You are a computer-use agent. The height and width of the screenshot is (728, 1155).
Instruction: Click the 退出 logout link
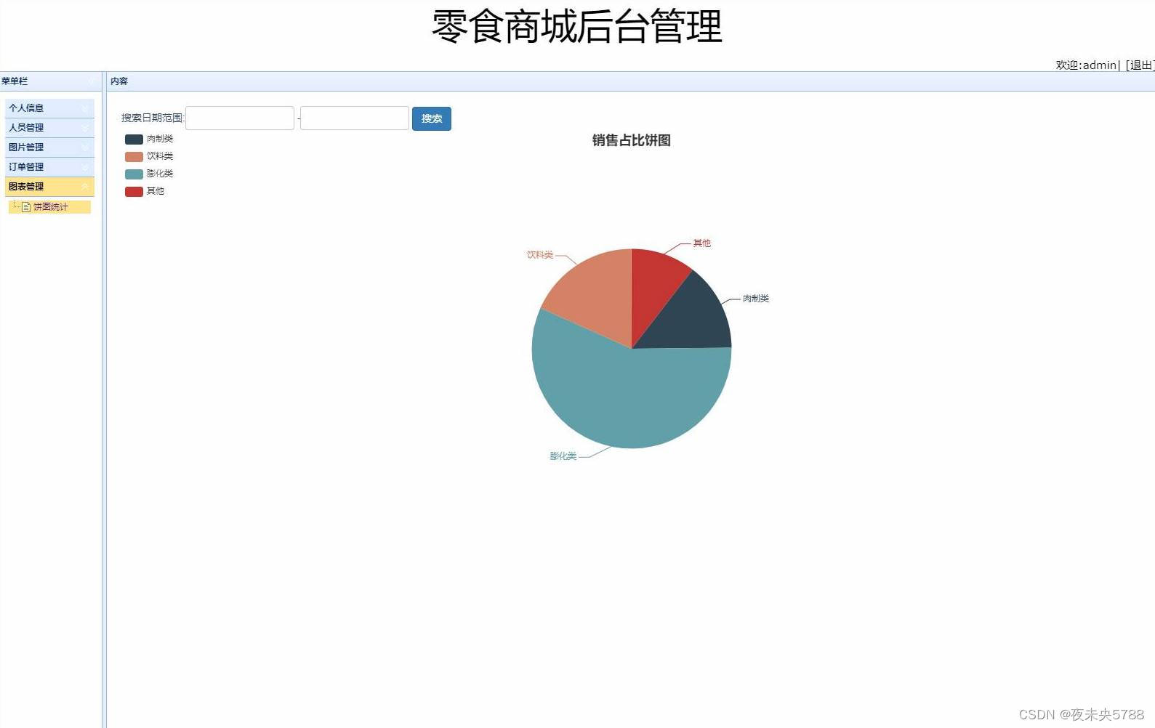point(1140,65)
